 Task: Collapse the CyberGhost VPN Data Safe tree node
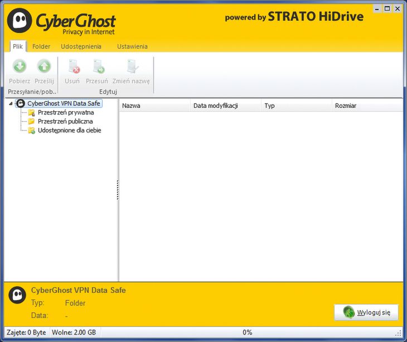tap(11, 103)
